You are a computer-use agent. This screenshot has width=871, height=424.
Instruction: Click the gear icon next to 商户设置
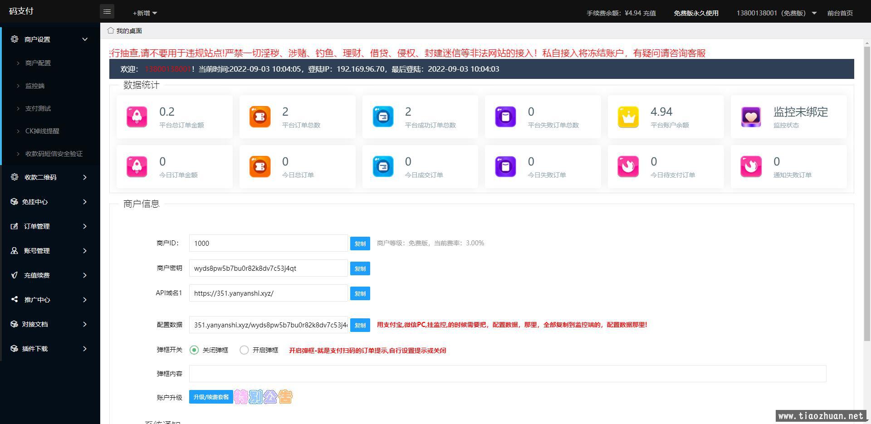[15, 39]
